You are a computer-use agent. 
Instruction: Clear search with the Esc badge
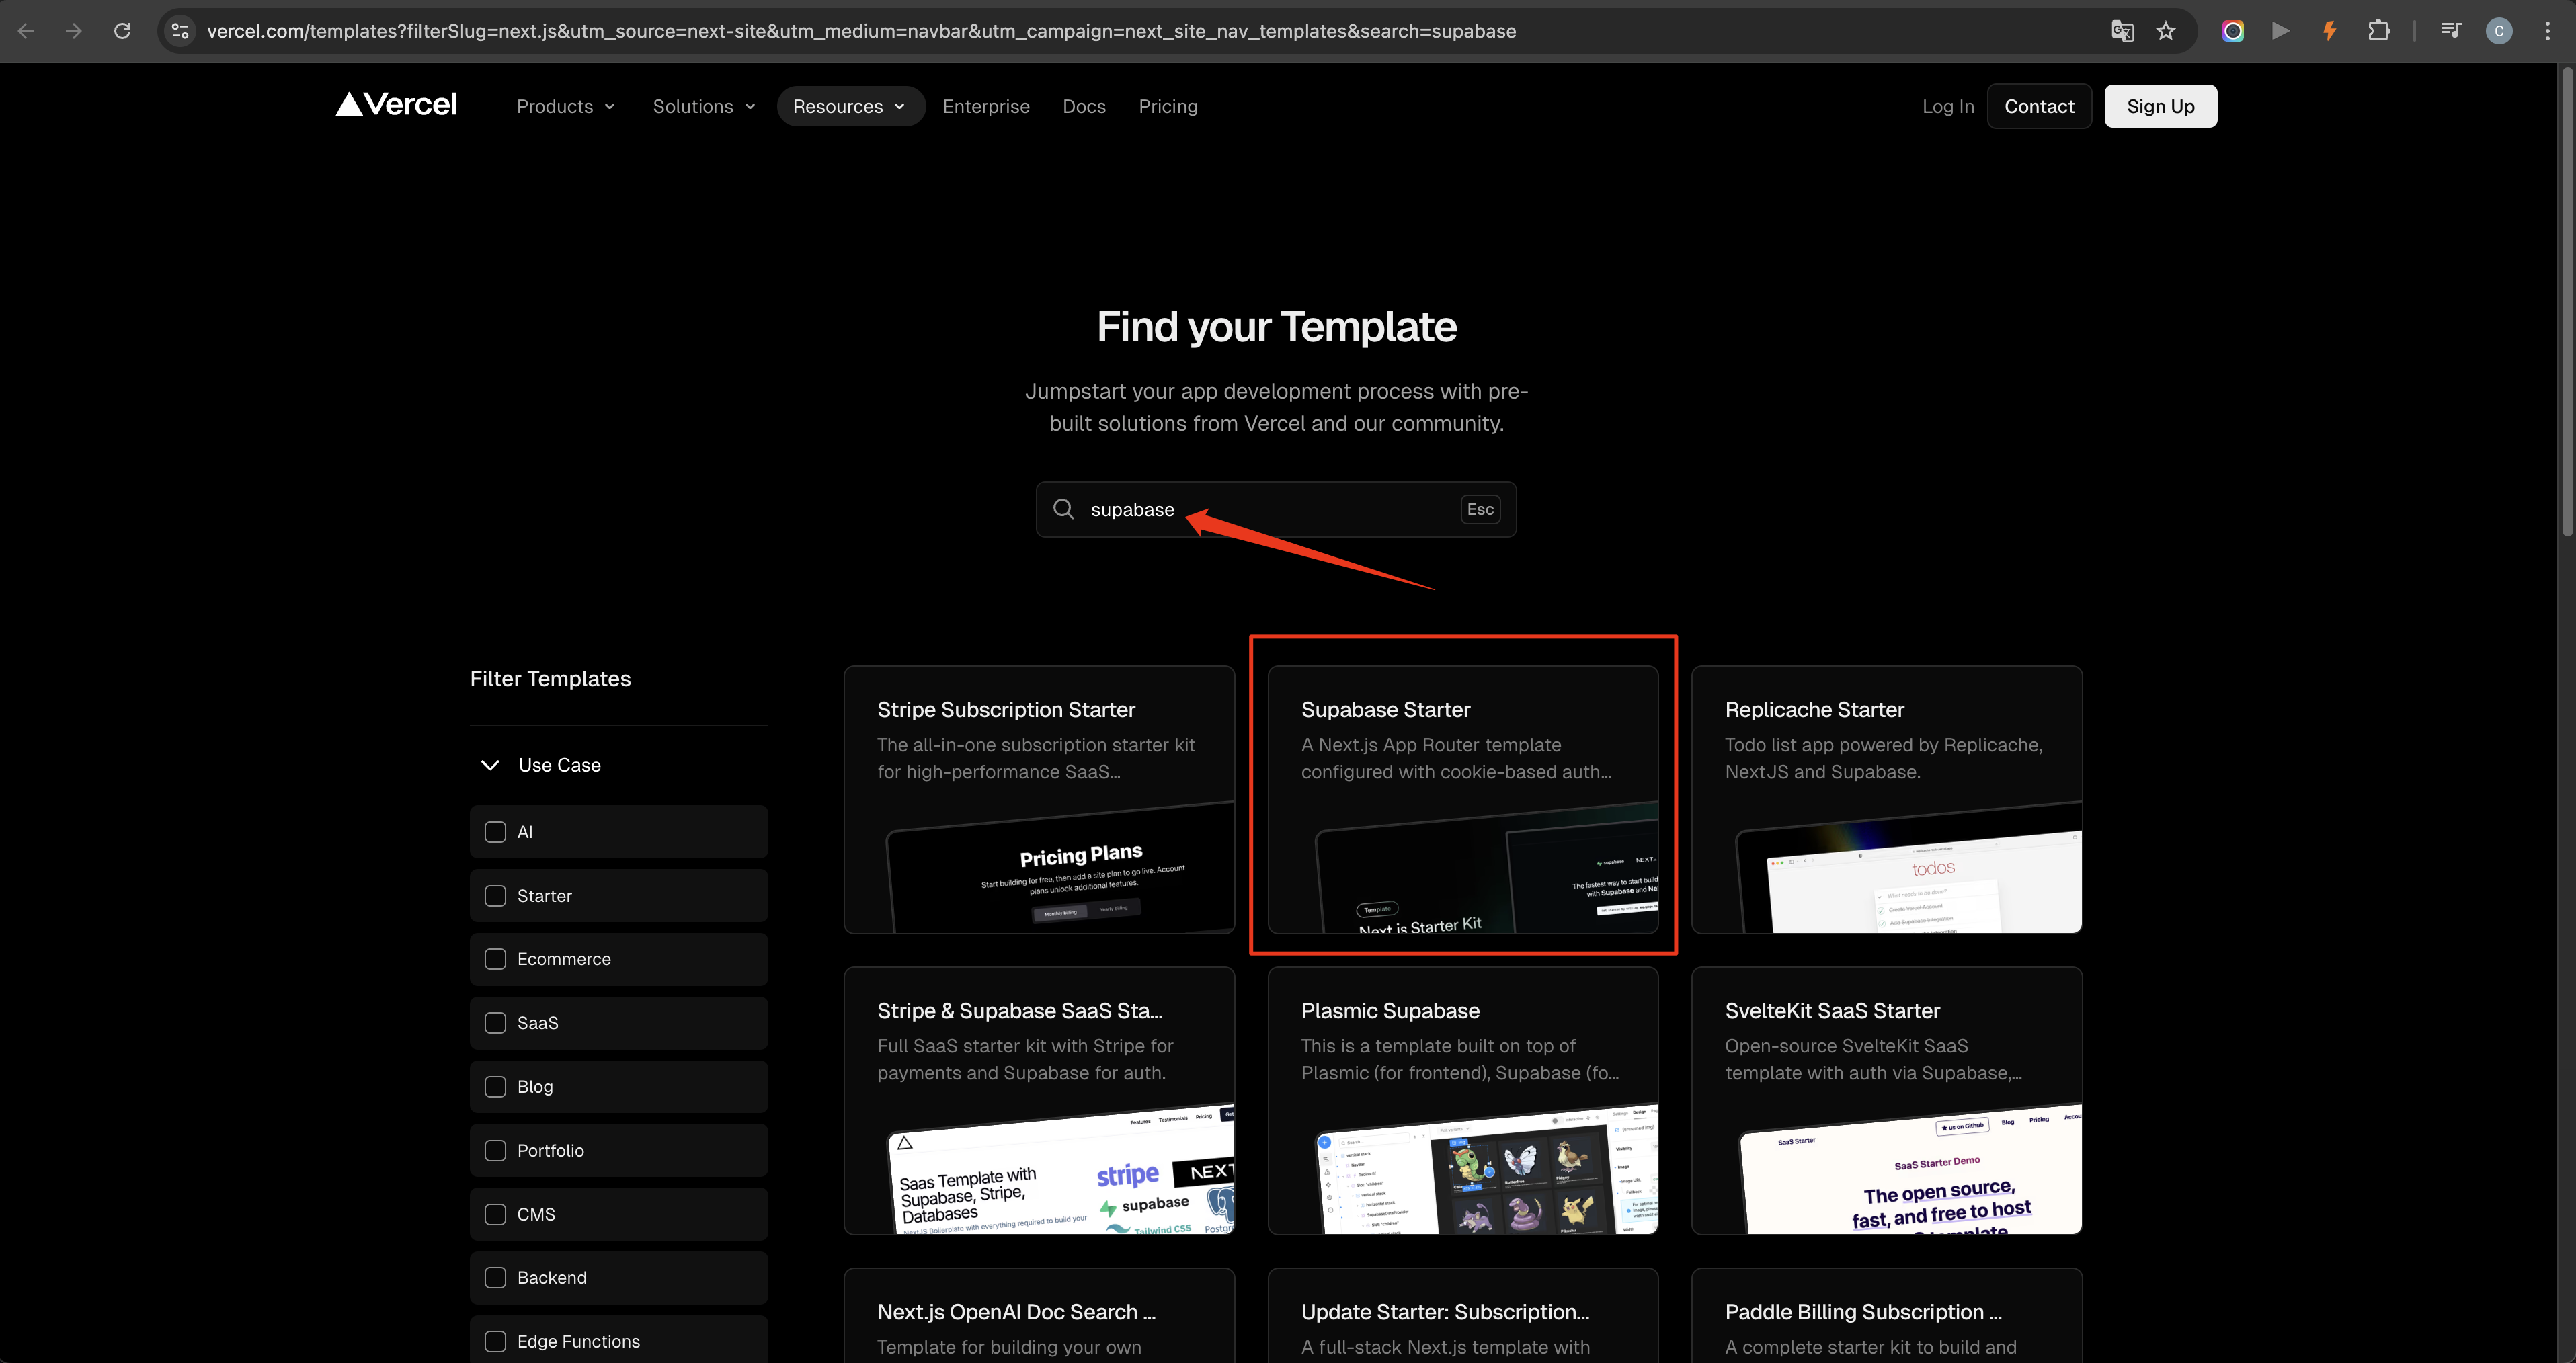click(1480, 509)
